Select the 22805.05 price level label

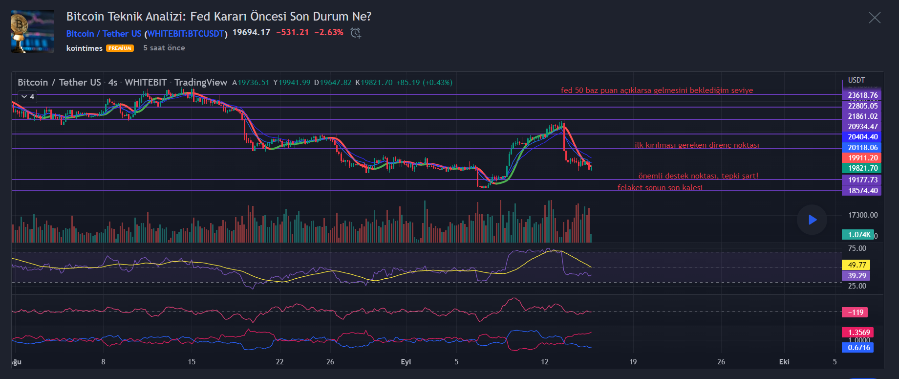(862, 106)
